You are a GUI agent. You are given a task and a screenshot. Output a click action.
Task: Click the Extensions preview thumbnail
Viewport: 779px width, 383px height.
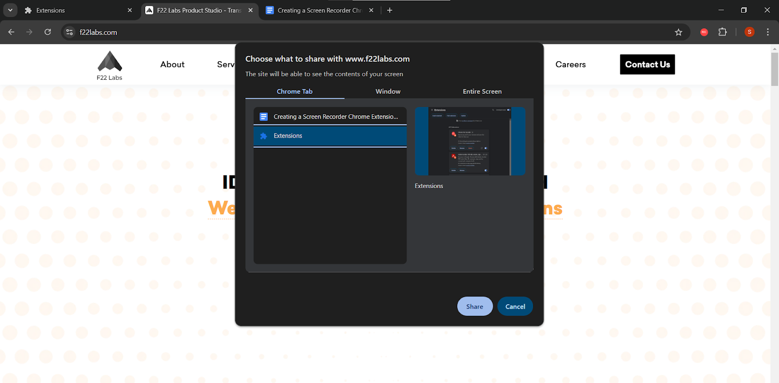click(470, 141)
